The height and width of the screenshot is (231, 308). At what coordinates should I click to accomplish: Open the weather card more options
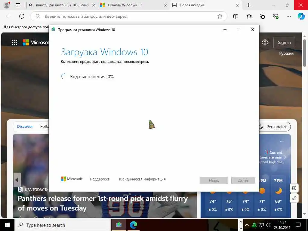[282, 141]
